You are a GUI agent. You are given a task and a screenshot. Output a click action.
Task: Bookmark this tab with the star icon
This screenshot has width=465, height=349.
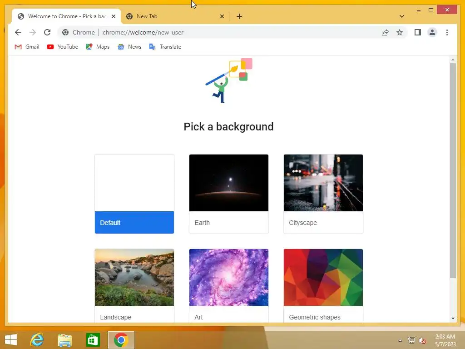coord(400,32)
